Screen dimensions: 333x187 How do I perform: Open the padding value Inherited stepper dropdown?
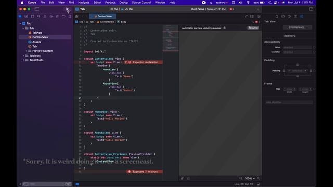tap(297, 71)
